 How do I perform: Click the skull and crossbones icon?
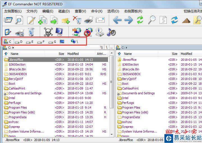tap(48, 32)
